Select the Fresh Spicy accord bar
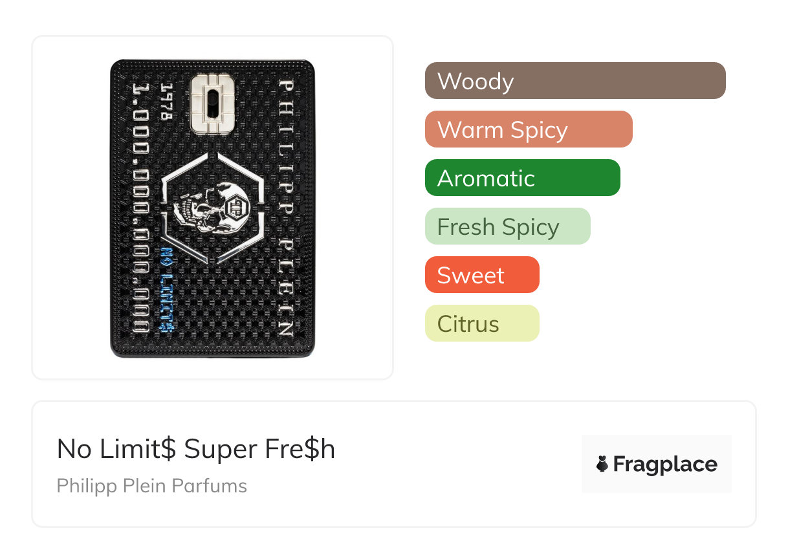 tap(508, 226)
